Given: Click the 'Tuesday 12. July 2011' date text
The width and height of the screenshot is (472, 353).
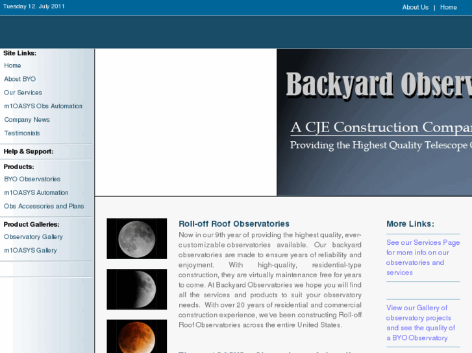Looking at the screenshot, I should (34, 6).
